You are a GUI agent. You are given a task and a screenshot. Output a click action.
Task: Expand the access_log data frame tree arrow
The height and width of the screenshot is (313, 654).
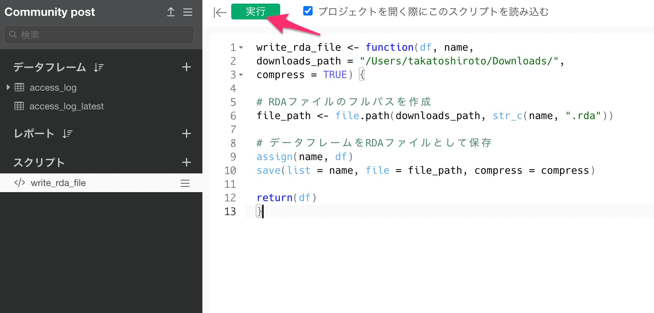pos(8,87)
